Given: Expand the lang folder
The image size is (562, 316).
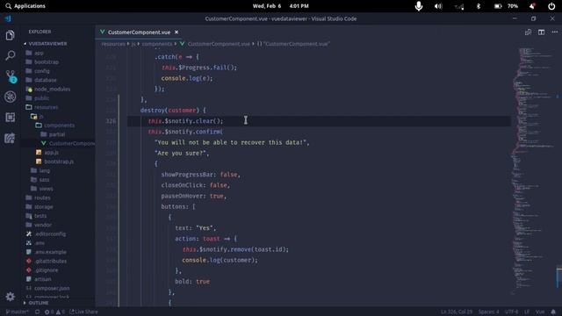Looking at the screenshot, I should [x=45, y=170].
